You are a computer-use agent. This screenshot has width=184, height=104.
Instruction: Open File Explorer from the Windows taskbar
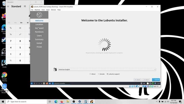68,101
